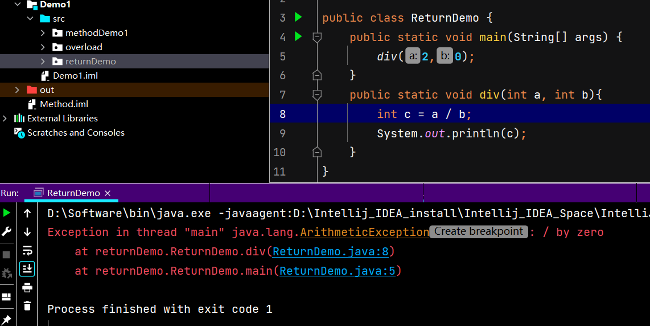Image resolution: width=650 pixels, height=326 pixels.
Task: Click div method name in declaration
Action: coord(489,95)
